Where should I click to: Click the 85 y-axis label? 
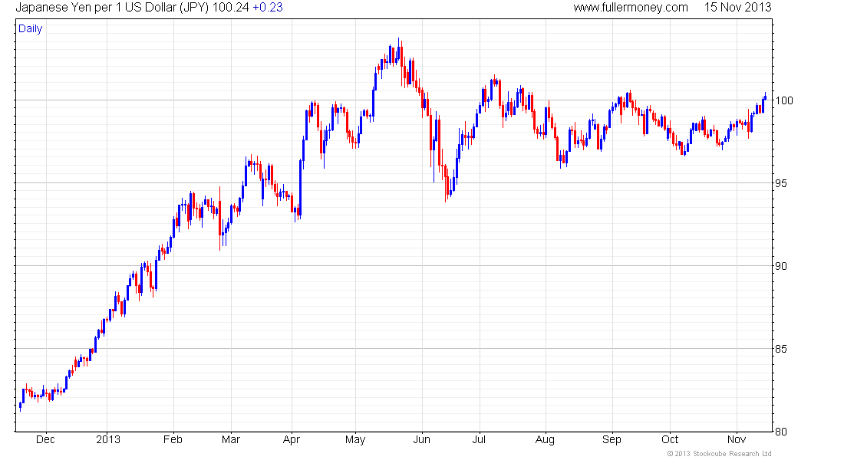pos(780,349)
